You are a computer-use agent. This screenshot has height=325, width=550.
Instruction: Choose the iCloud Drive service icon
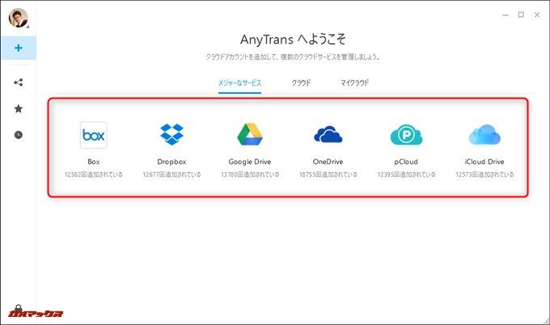coord(484,134)
